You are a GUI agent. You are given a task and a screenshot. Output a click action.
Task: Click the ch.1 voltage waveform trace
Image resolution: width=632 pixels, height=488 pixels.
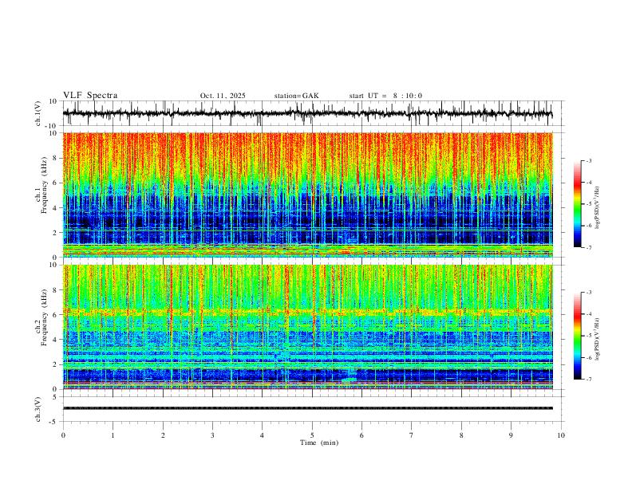[x=308, y=113]
